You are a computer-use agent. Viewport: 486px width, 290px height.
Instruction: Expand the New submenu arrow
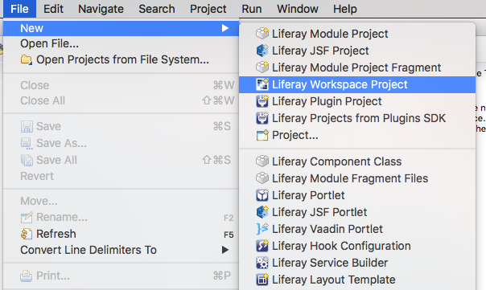coord(225,28)
